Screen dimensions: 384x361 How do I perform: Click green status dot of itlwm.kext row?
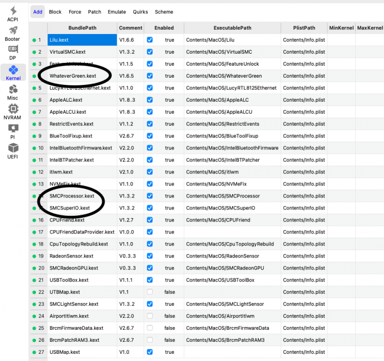[x=34, y=172]
